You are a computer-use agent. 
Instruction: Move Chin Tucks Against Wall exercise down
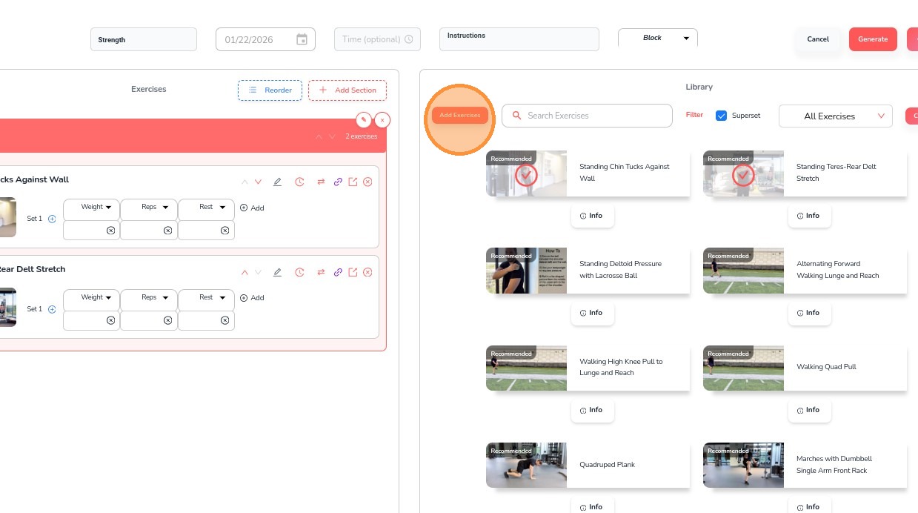tap(258, 182)
